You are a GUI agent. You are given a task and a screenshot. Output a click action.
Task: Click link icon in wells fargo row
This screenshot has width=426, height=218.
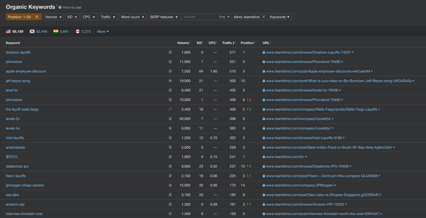tap(170, 109)
